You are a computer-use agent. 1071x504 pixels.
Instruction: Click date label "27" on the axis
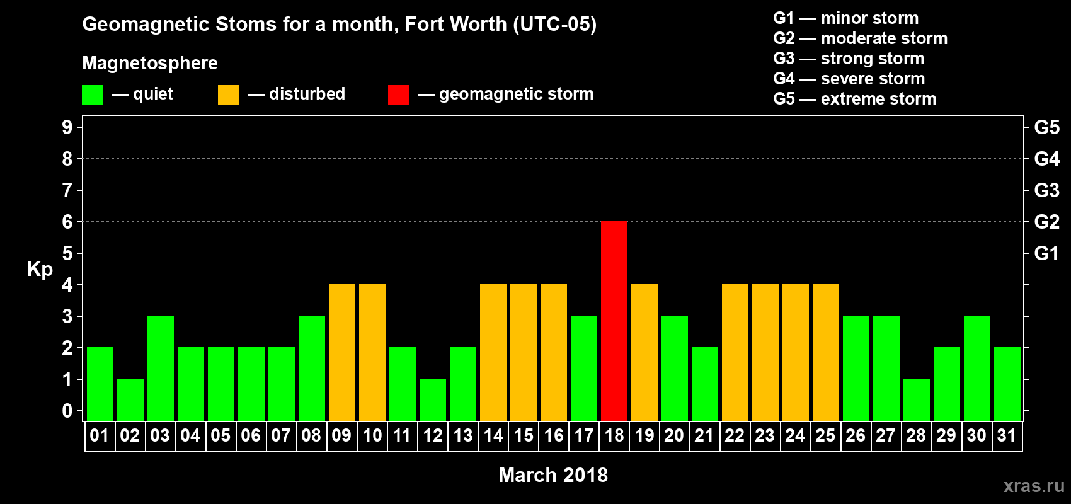(886, 435)
